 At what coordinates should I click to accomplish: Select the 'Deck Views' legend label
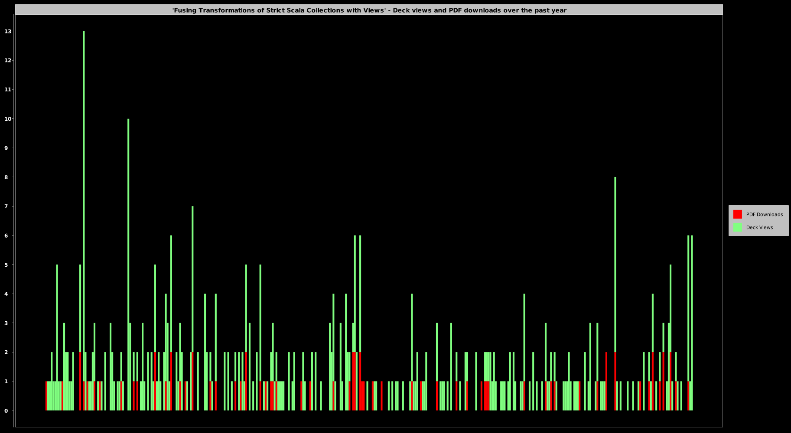[x=759, y=227]
